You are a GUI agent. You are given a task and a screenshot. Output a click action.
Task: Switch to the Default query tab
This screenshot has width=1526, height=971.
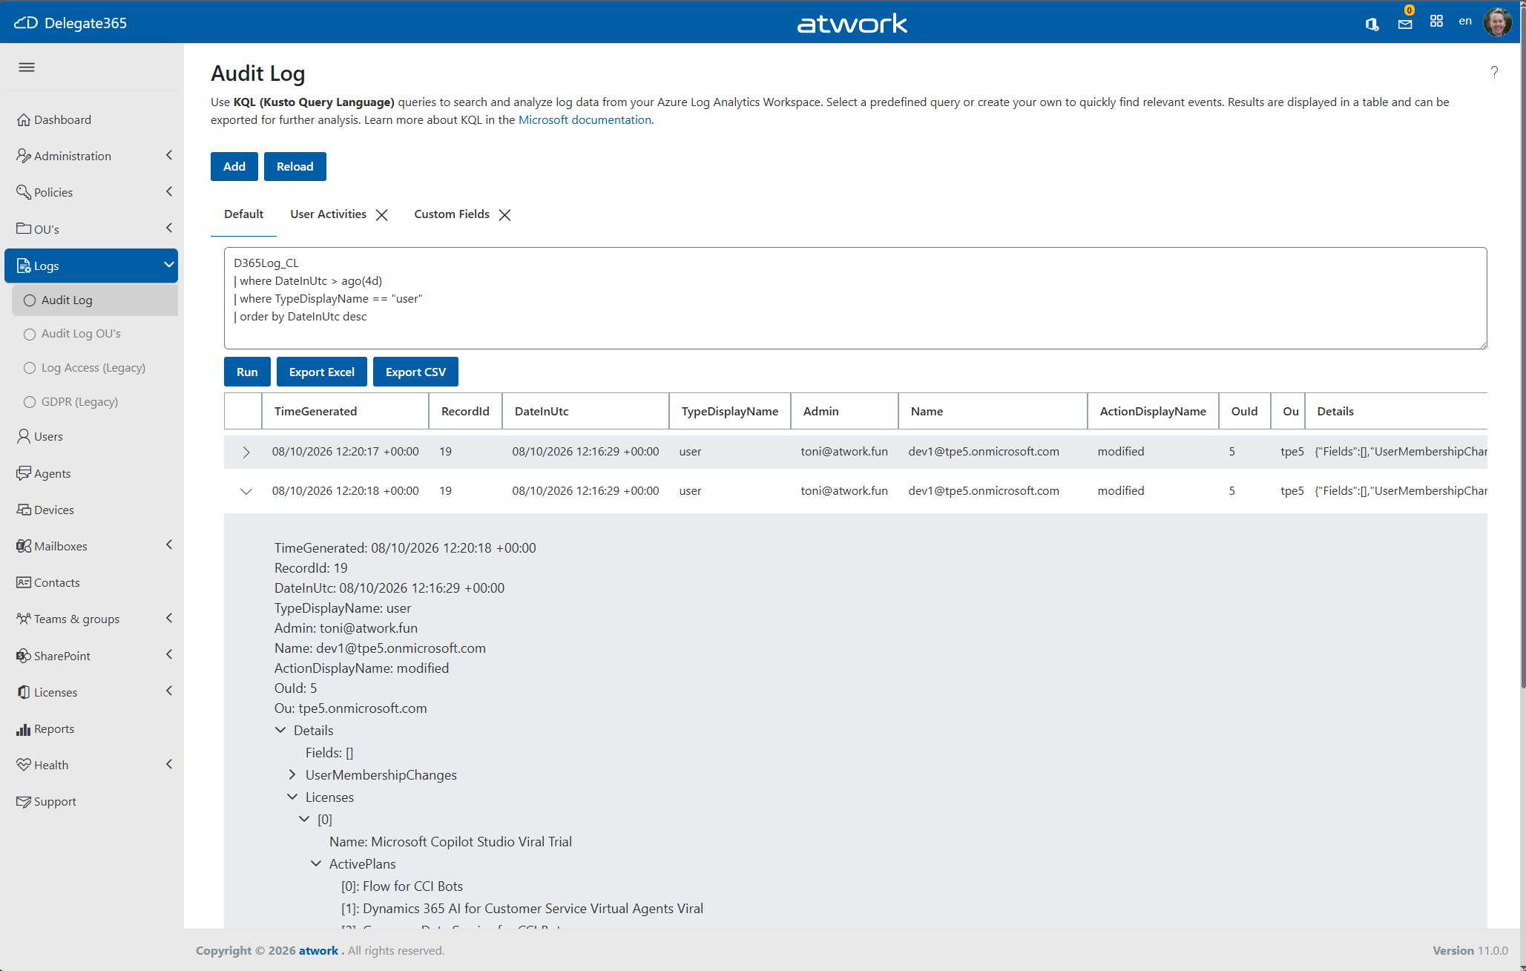point(243,214)
